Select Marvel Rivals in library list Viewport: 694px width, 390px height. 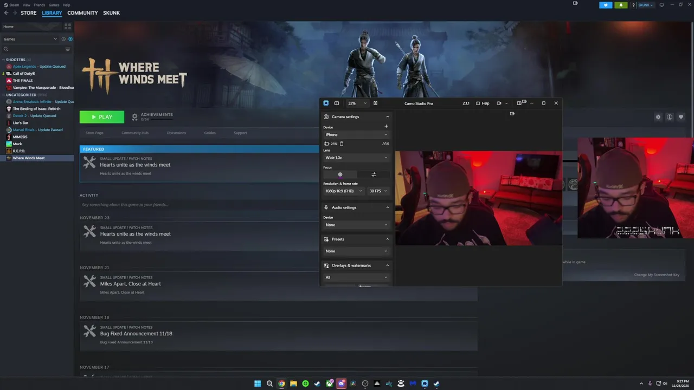37,130
